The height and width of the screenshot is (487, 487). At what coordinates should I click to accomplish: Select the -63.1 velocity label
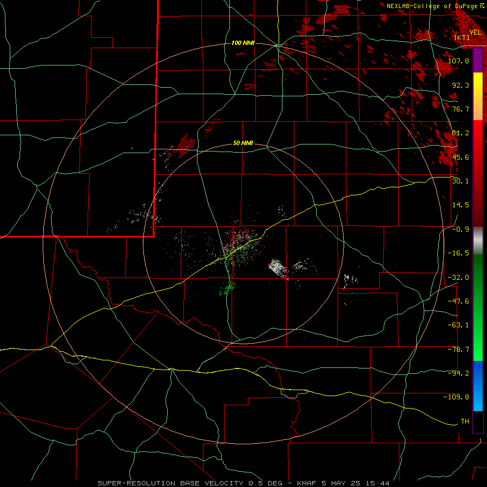(x=458, y=325)
